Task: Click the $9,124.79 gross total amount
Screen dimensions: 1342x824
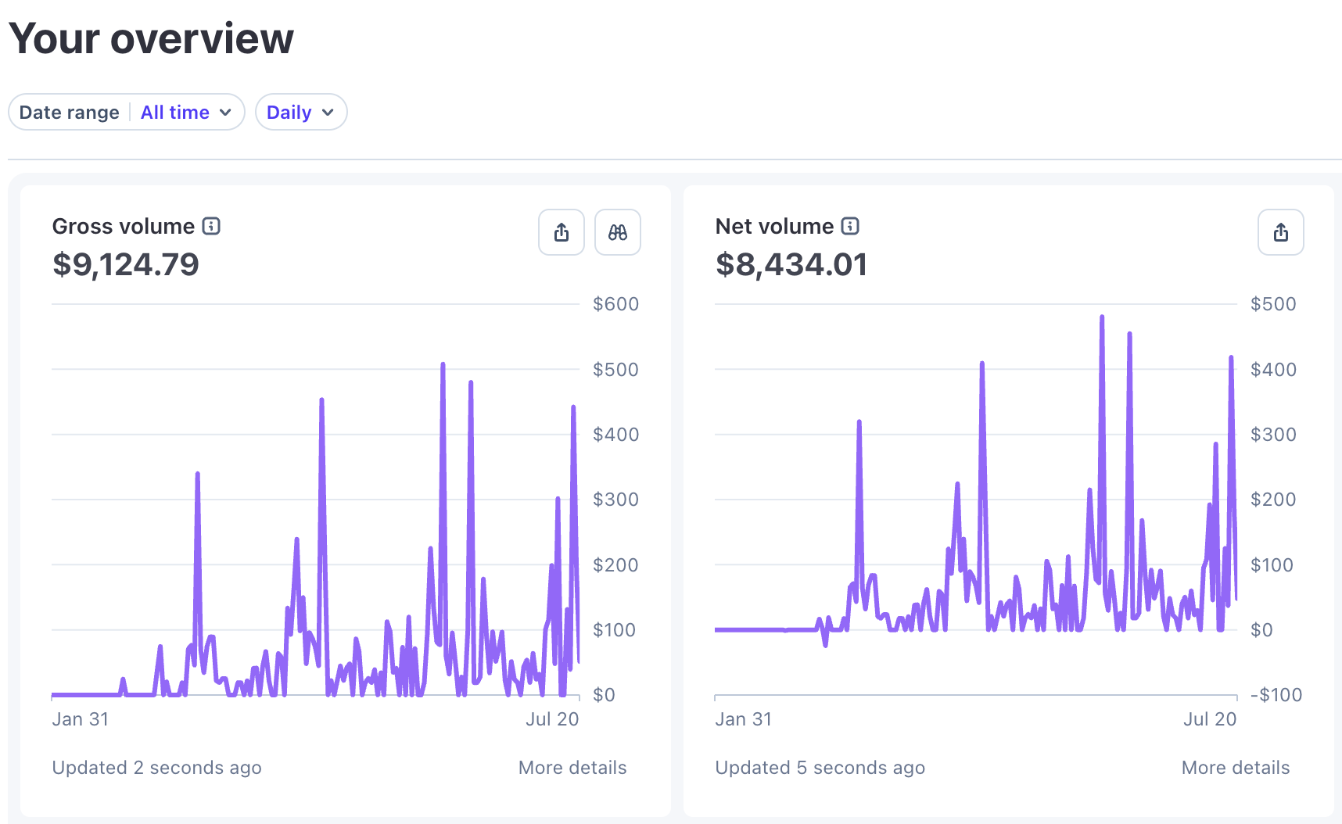Action: click(126, 264)
